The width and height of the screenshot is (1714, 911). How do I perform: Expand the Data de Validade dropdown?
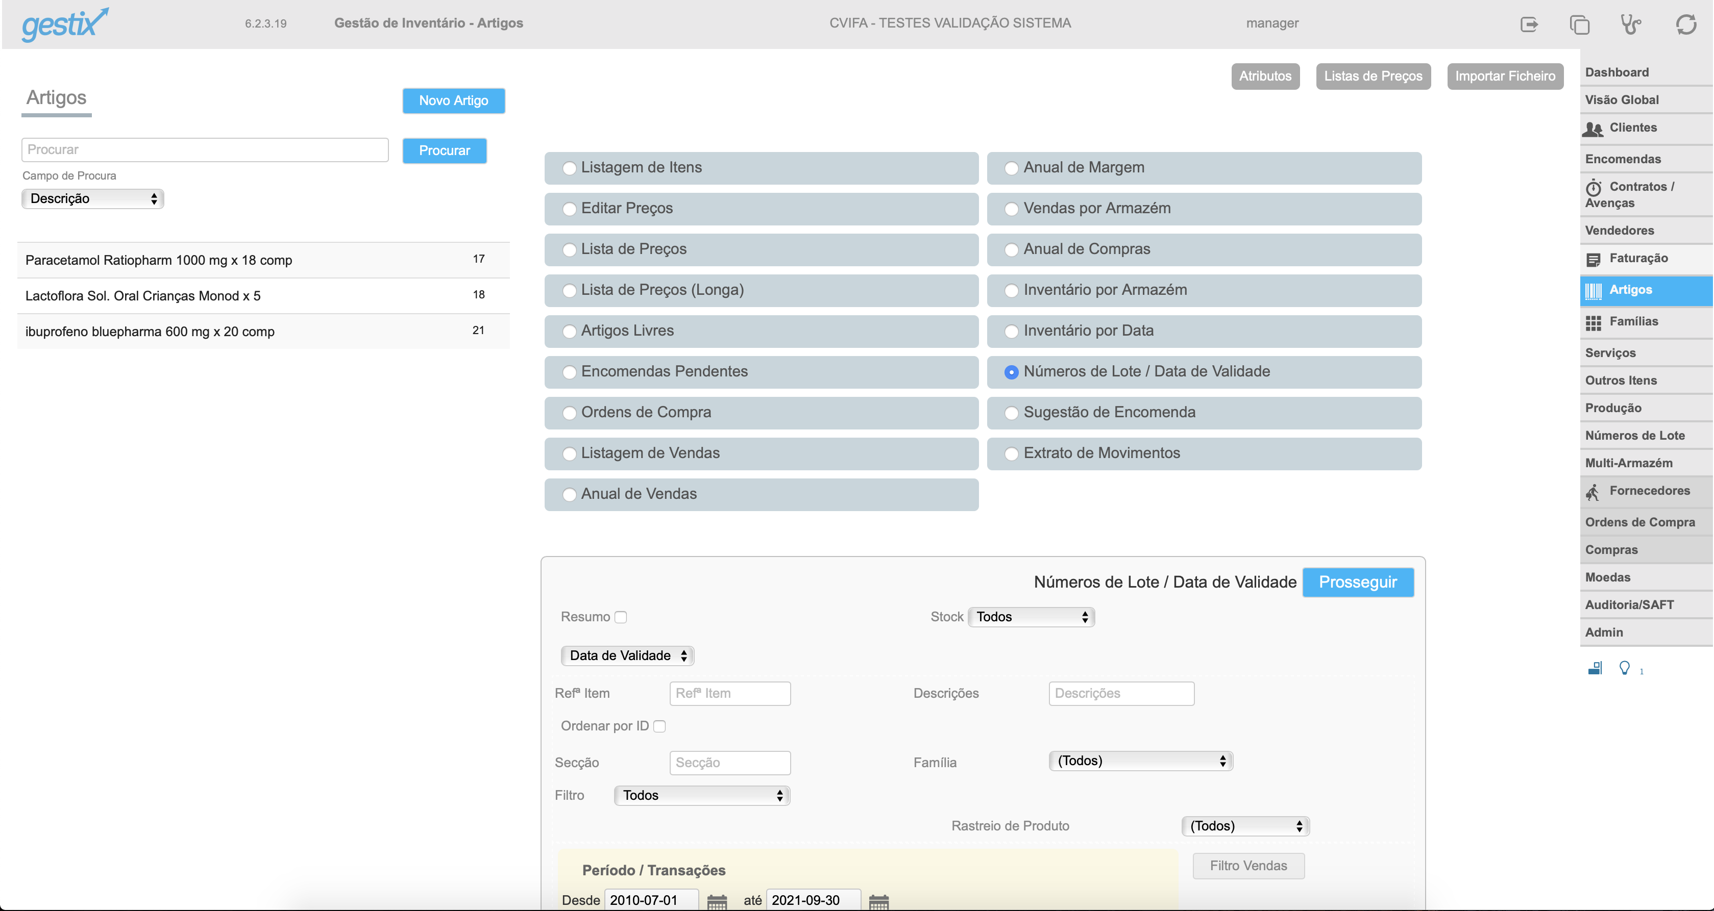pyautogui.click(x=627, y=655)
